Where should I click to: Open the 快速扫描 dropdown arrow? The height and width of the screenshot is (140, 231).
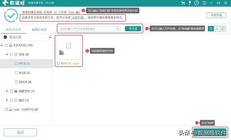(50, 37)
